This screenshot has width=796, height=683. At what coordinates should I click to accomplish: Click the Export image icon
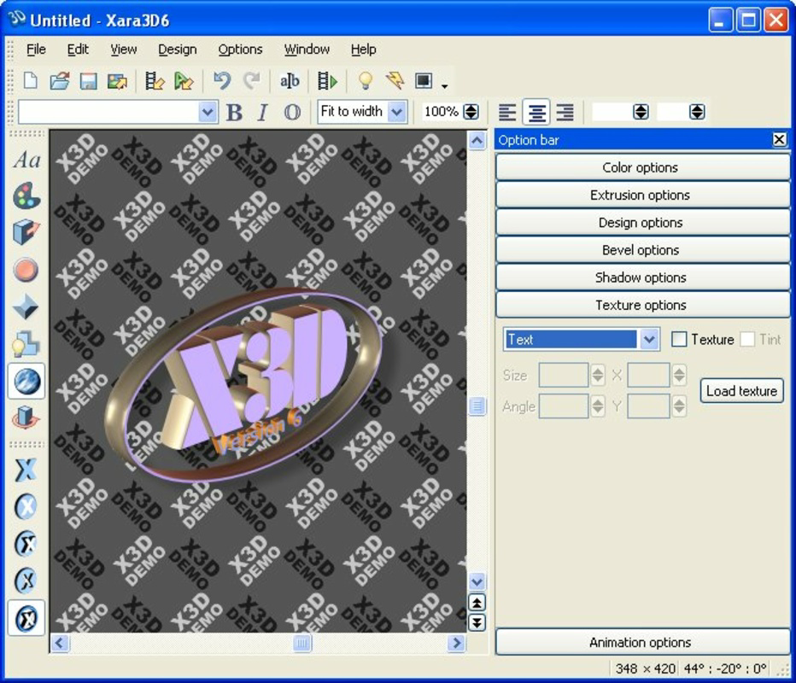(x=117, y=81)
